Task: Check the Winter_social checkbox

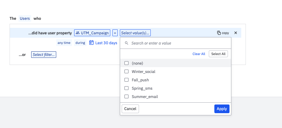Action: click(126, 71)
